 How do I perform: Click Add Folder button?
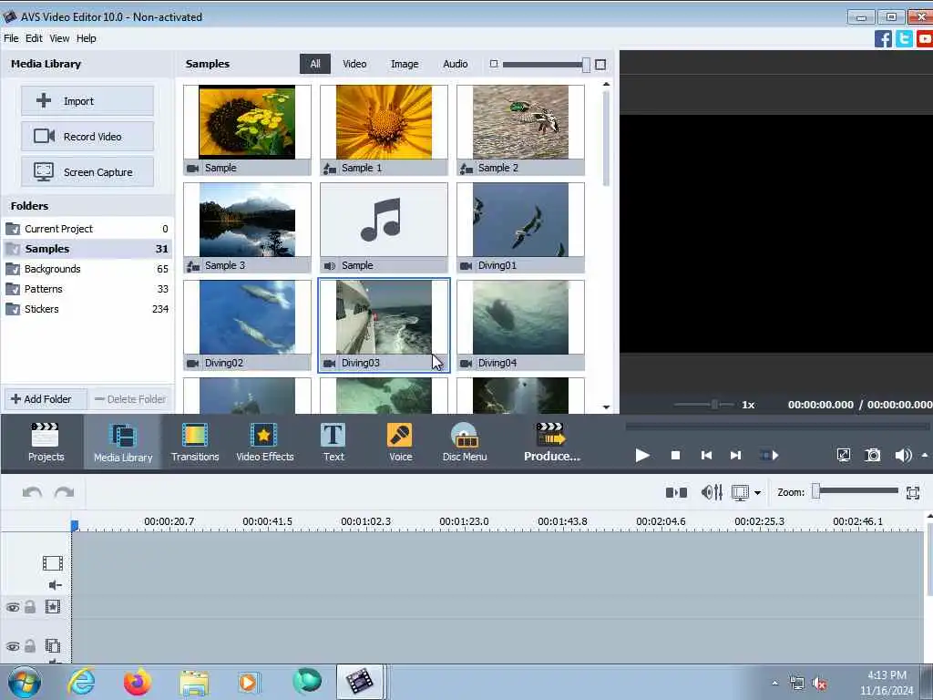(46, 399)
